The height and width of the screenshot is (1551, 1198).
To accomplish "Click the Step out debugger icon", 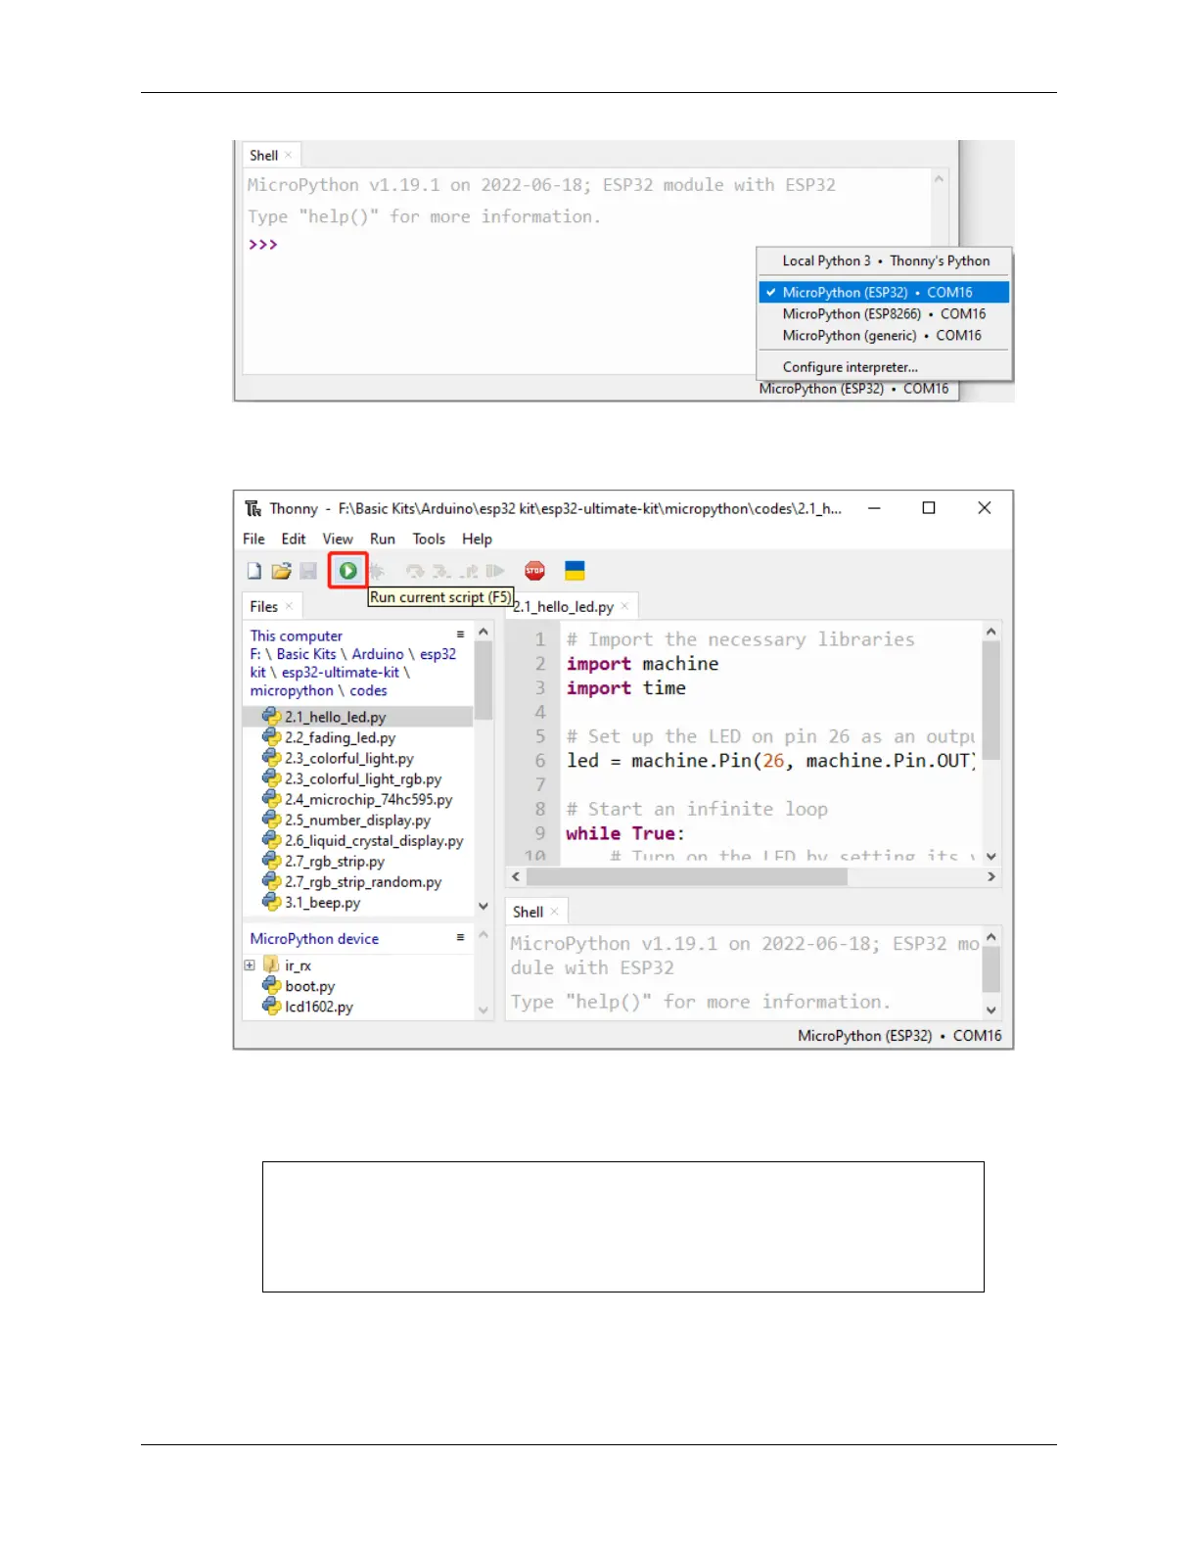I will click(469, 571).
